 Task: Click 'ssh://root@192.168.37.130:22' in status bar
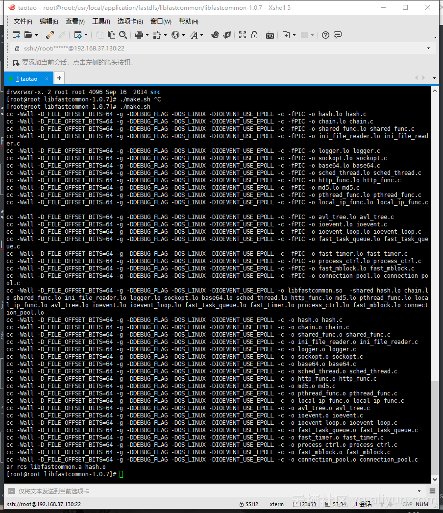[44, 504]
